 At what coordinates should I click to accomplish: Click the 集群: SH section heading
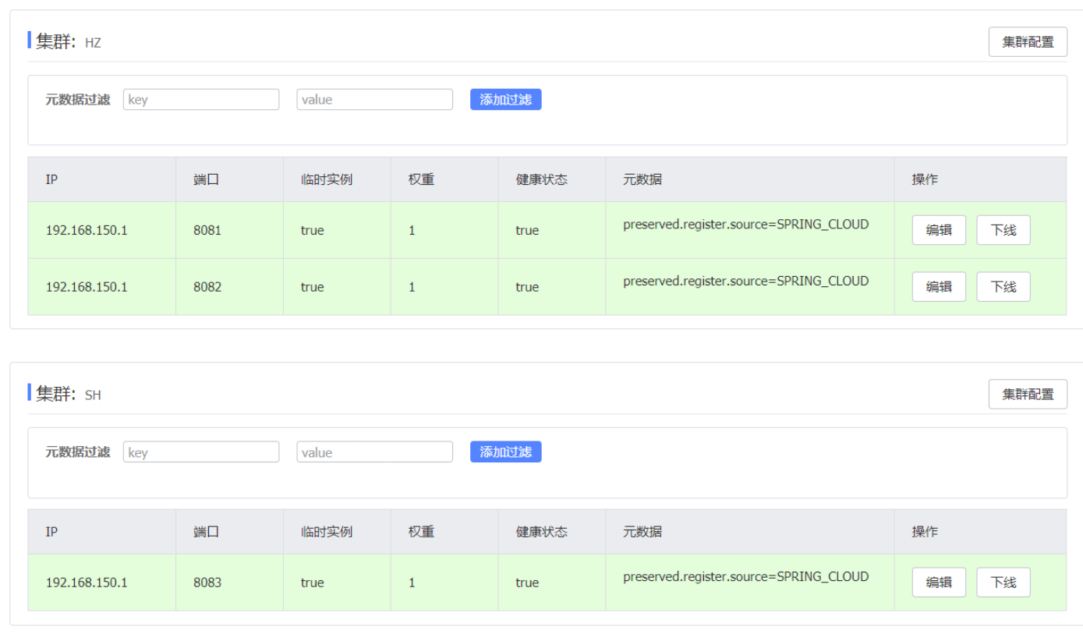[x=68, y=395]
